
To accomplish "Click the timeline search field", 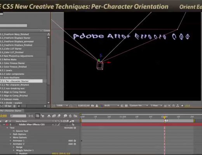I will coord(18,116).
